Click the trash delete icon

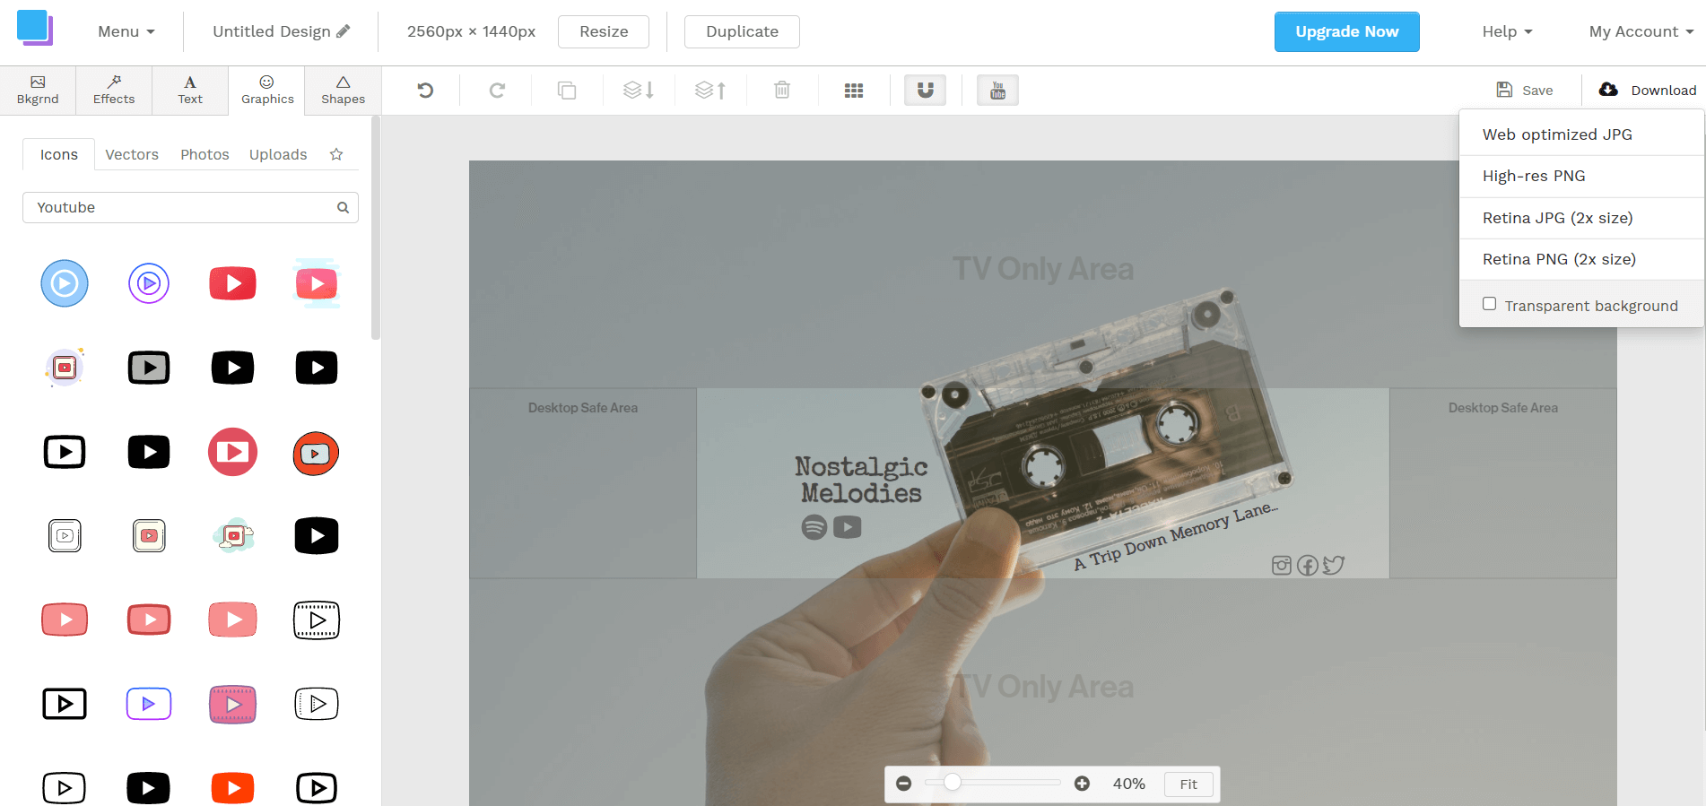coord(782,90)
